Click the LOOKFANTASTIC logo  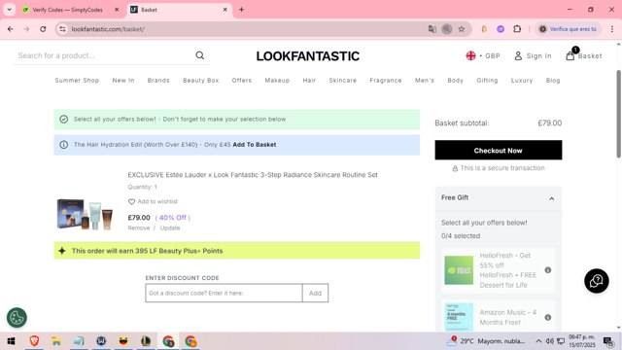click(x=308, y=56)
